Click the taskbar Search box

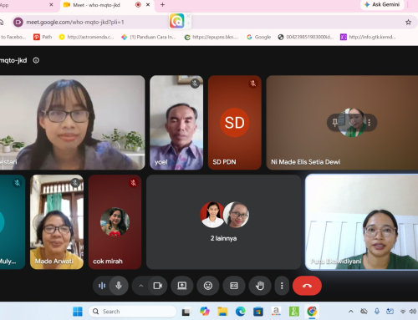(132, 312)
